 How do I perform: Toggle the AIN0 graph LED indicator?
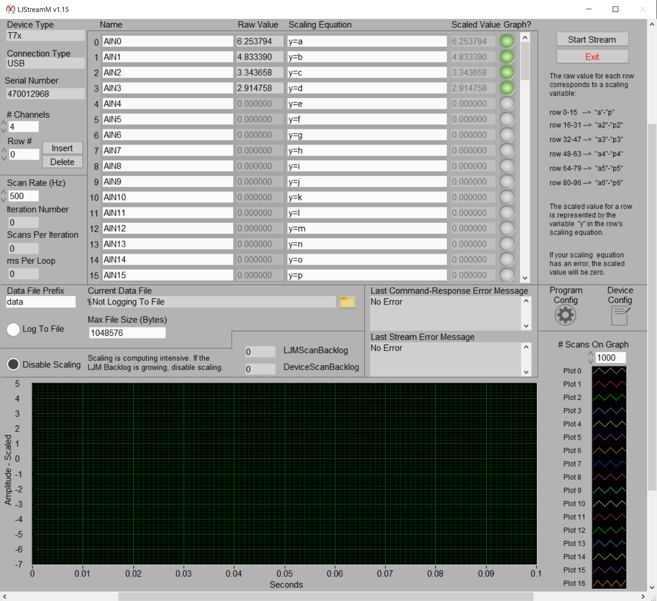pos(507,42)
